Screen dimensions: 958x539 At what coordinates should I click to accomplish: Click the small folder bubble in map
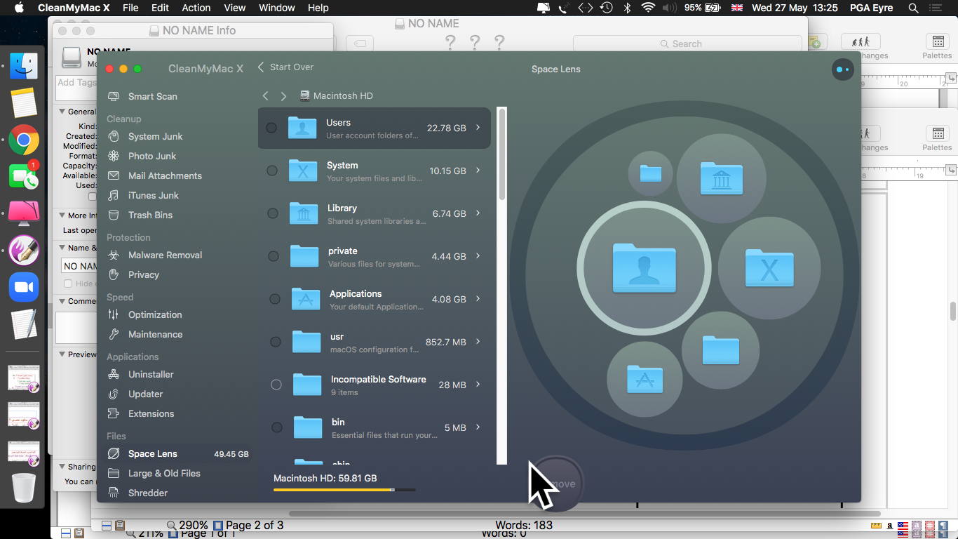(651, 173)
